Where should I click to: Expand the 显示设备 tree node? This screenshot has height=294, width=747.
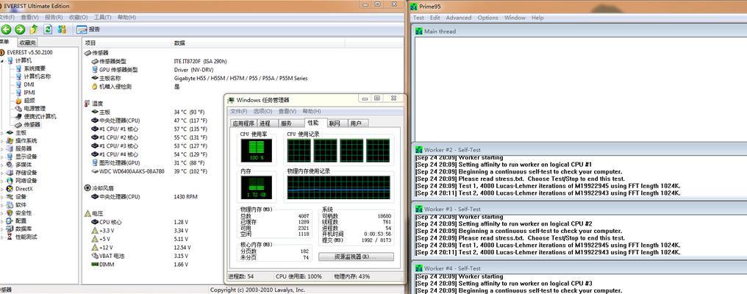[2, 157]
